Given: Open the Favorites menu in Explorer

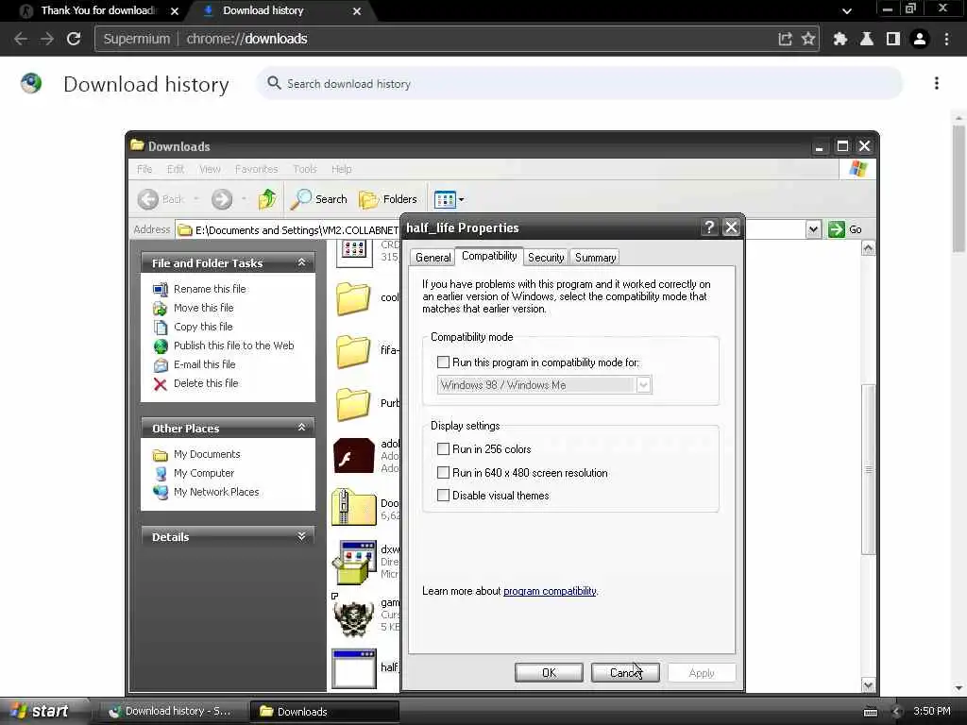Looking at the screenshot, I should (x=256, y=169).
